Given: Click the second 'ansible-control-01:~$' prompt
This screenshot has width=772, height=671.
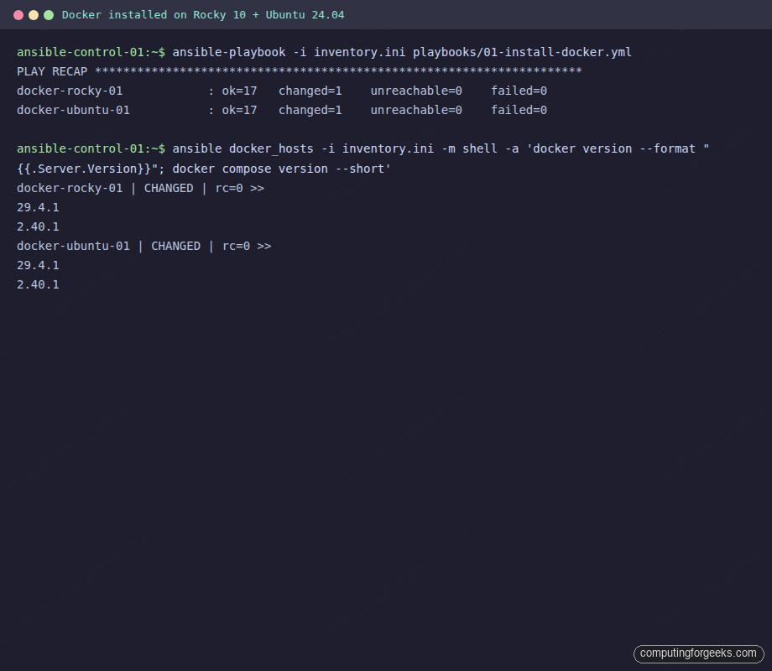Looking at the screenshot, I should click(91, 148).
